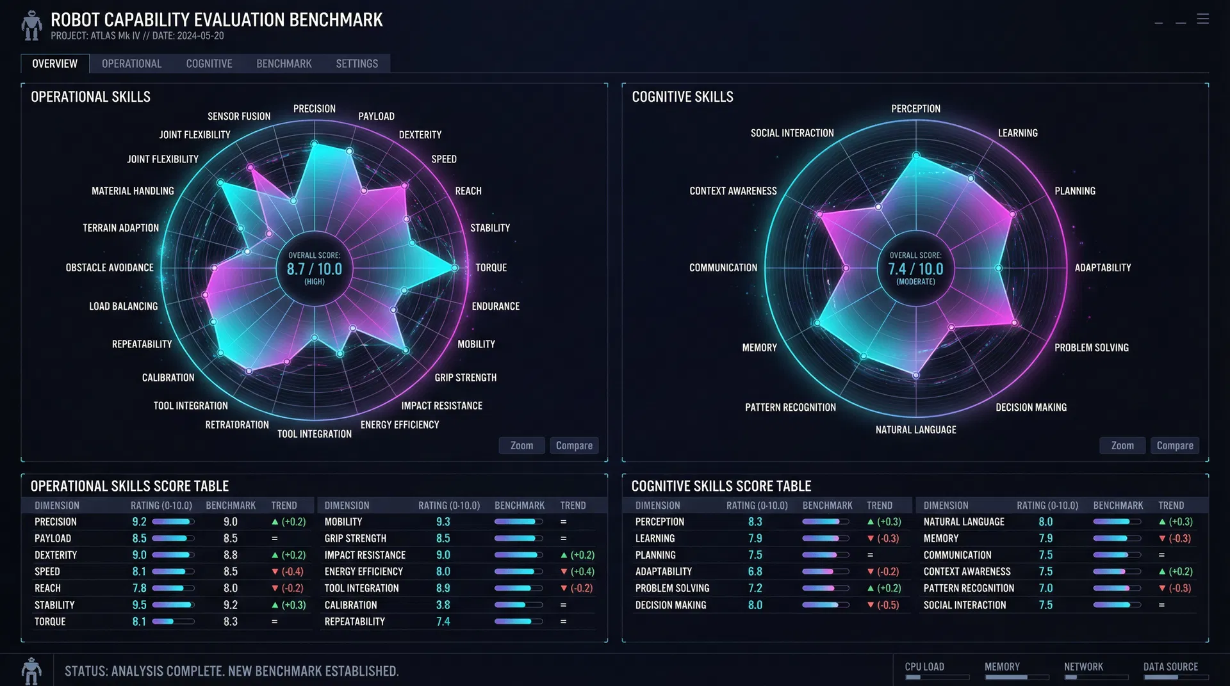This screenshot has height=686, width=1230.
Task: Click the down-trend arrow in the Speed row
Action: point(275,571)
